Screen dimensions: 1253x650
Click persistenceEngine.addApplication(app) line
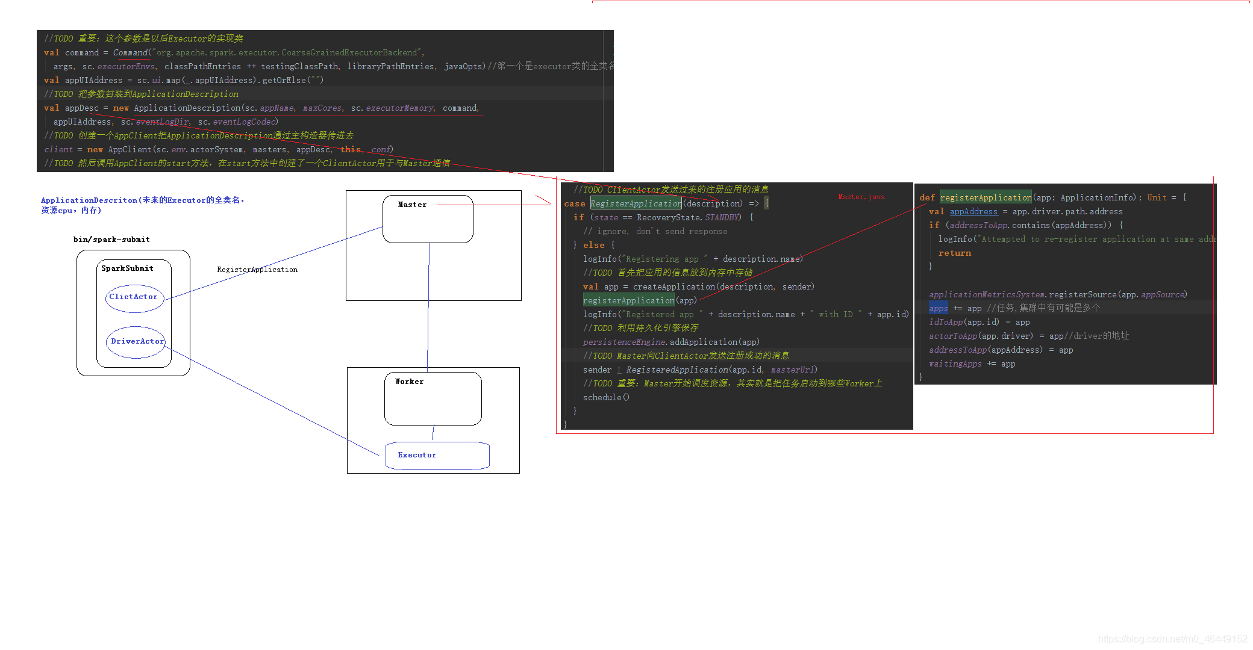tap(671, 342)
